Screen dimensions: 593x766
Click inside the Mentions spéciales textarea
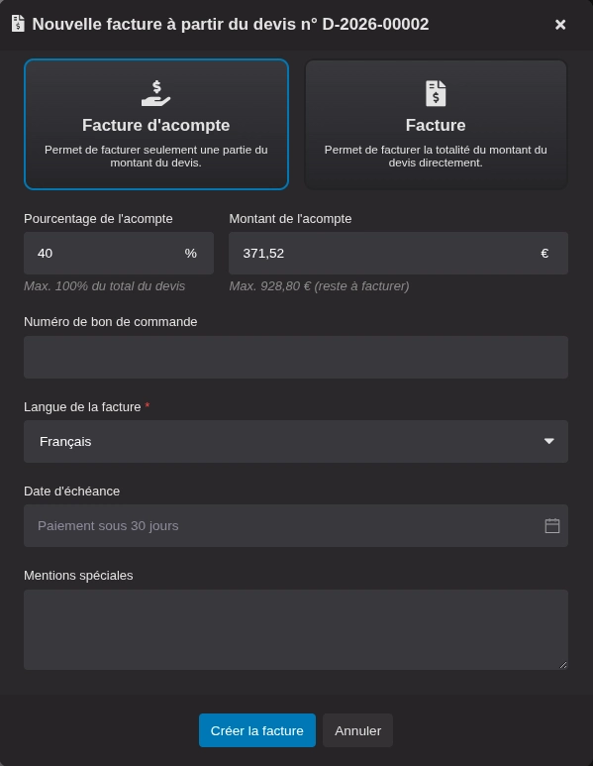tap(296, 629)
